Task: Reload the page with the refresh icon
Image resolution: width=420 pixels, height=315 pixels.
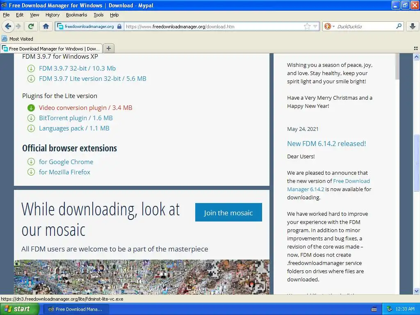Action: 31,26
